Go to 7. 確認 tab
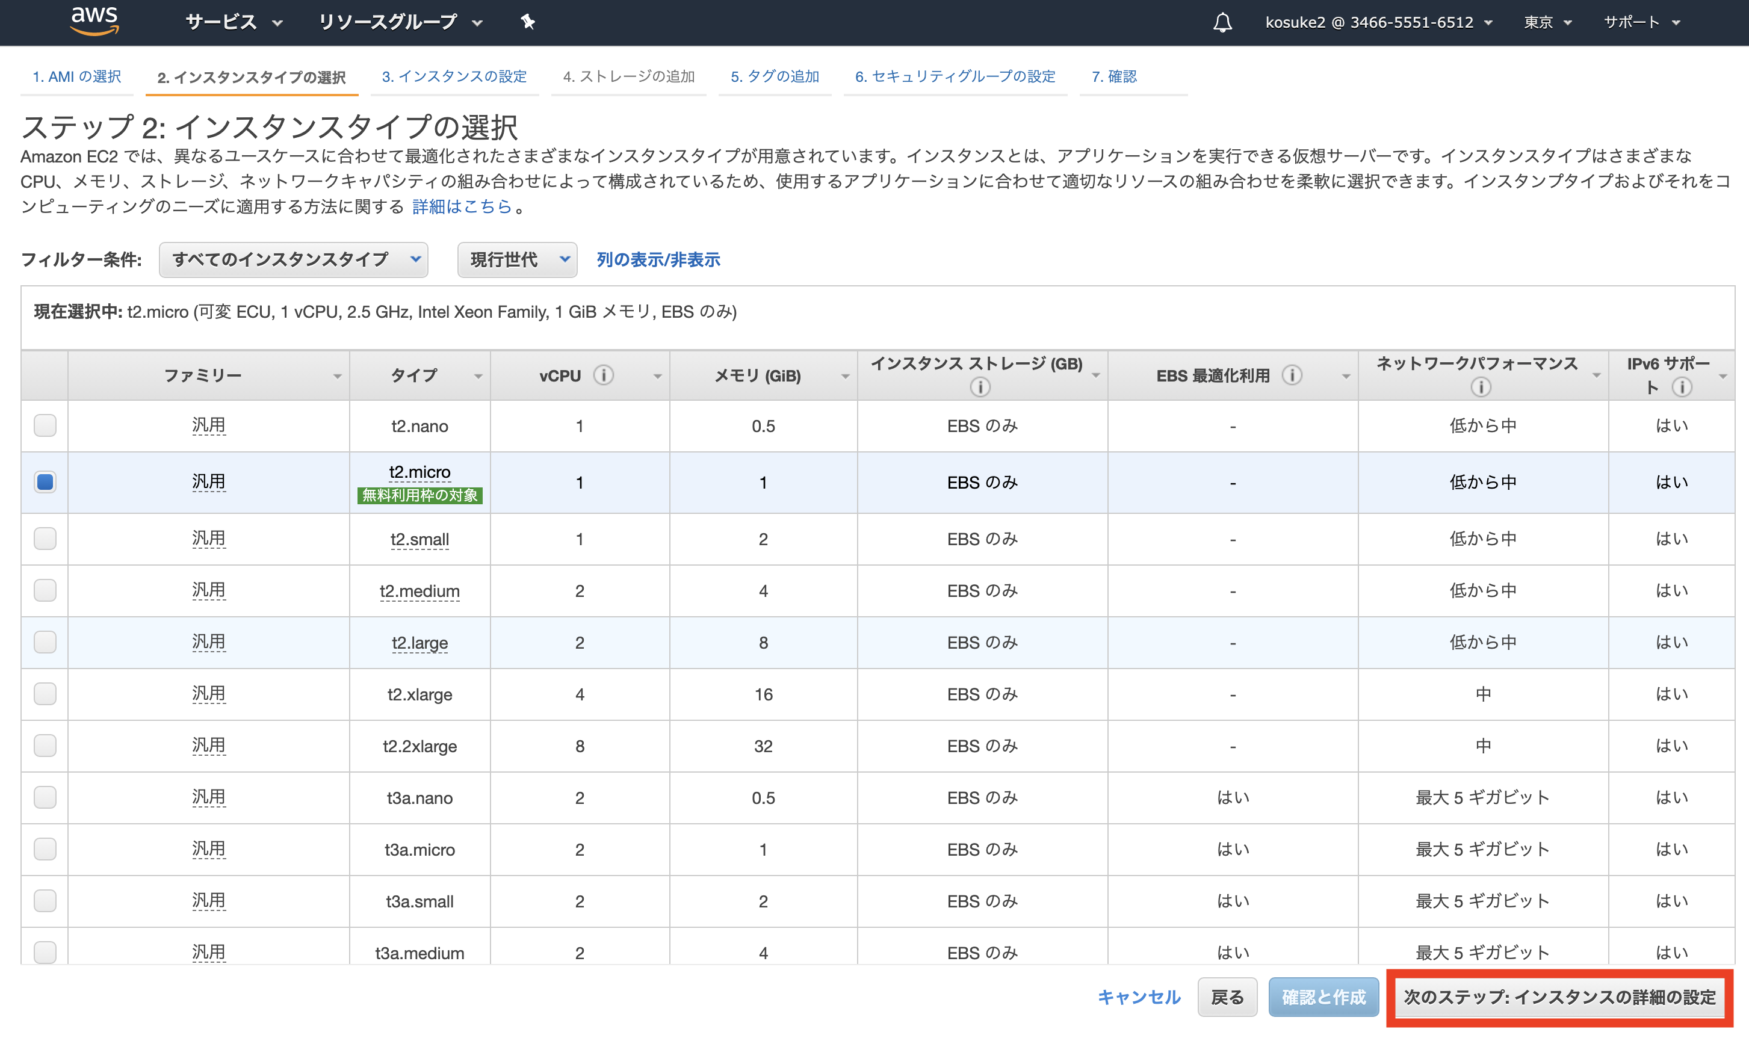Screen dimensions: 1749x1041 (1113, 76)
